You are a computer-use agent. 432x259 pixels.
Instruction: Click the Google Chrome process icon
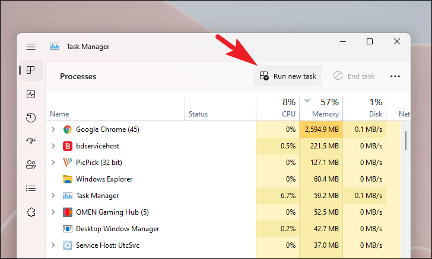tap(68, 129)
